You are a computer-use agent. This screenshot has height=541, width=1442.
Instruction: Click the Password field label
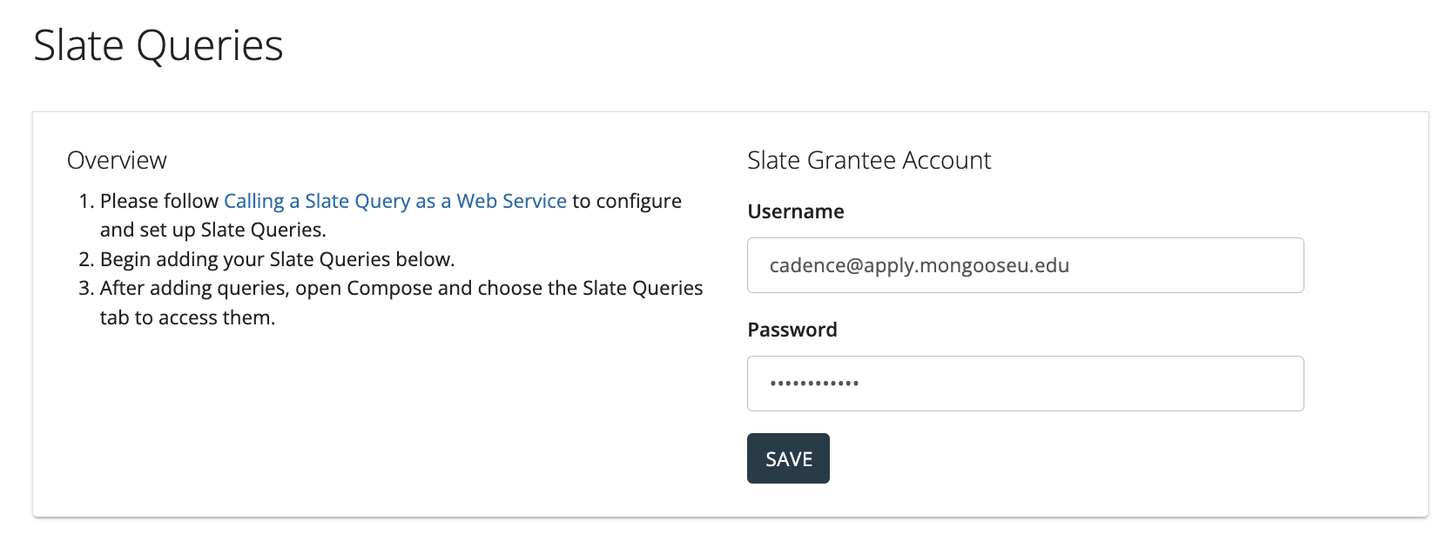click(x=792, y=330)
